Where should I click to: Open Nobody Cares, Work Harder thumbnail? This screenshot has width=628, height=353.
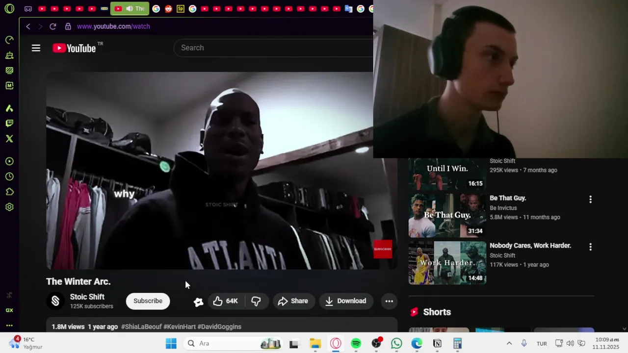447,263
